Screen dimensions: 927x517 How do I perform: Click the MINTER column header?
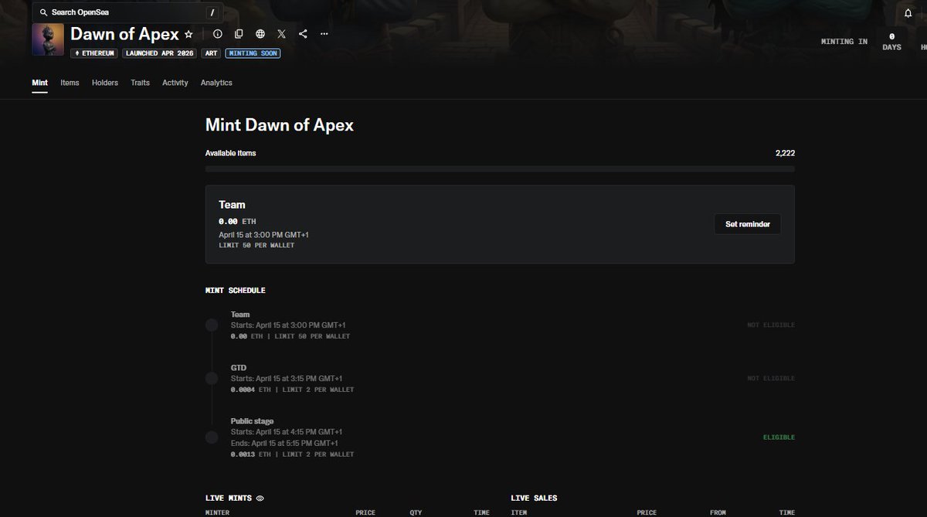point(217,512)
